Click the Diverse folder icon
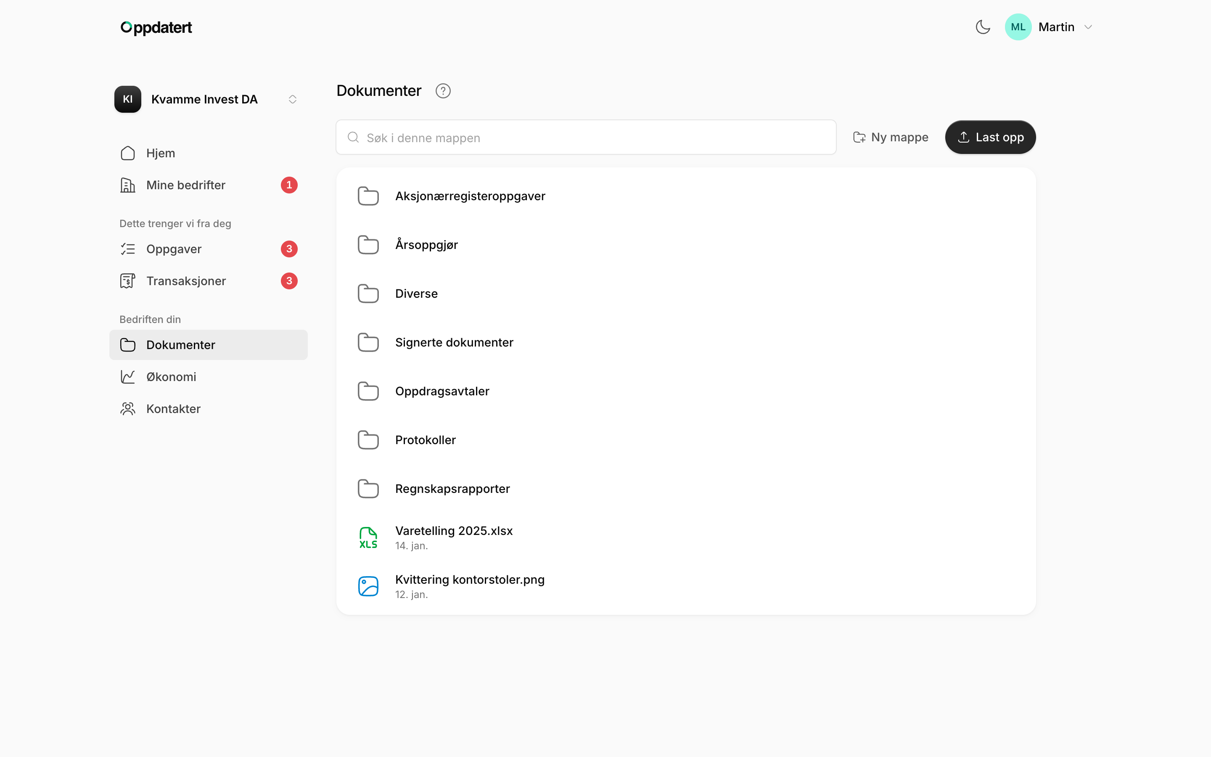The height and width of the screenshot is (757, 1211). coord(368,294)
